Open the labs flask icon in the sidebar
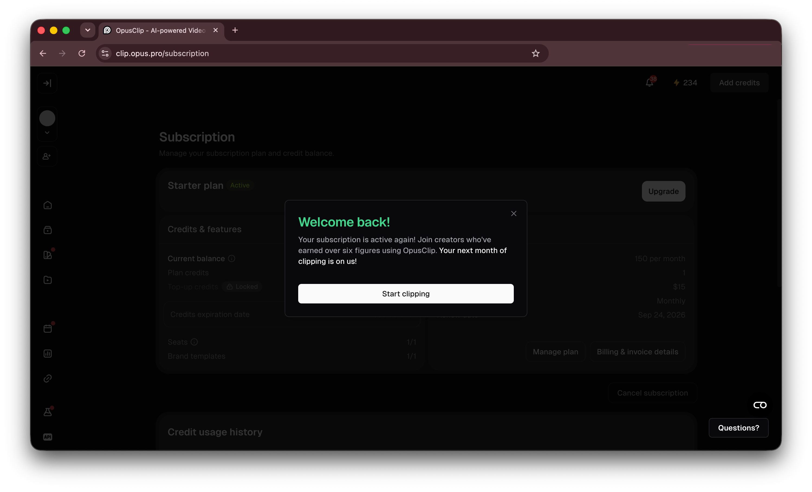The height and width of the screenshot is (492, 812). tap(47, 412)
